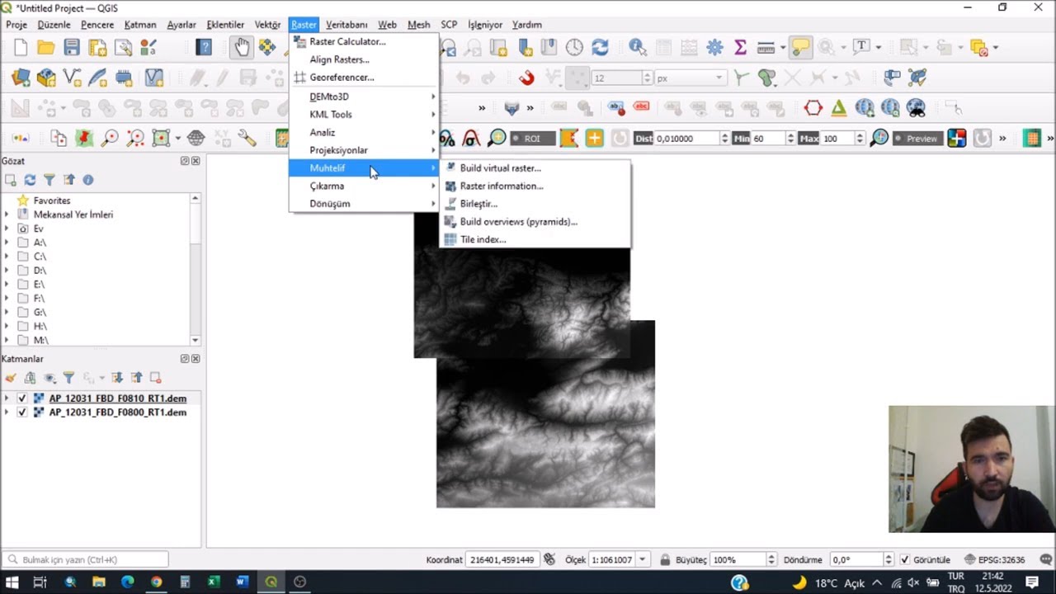Open layer styling brush in Katmanlar

point(11,378)
